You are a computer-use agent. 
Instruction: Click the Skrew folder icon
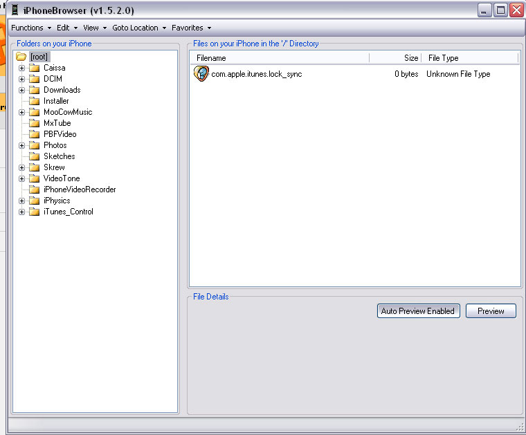coord(34,167)
